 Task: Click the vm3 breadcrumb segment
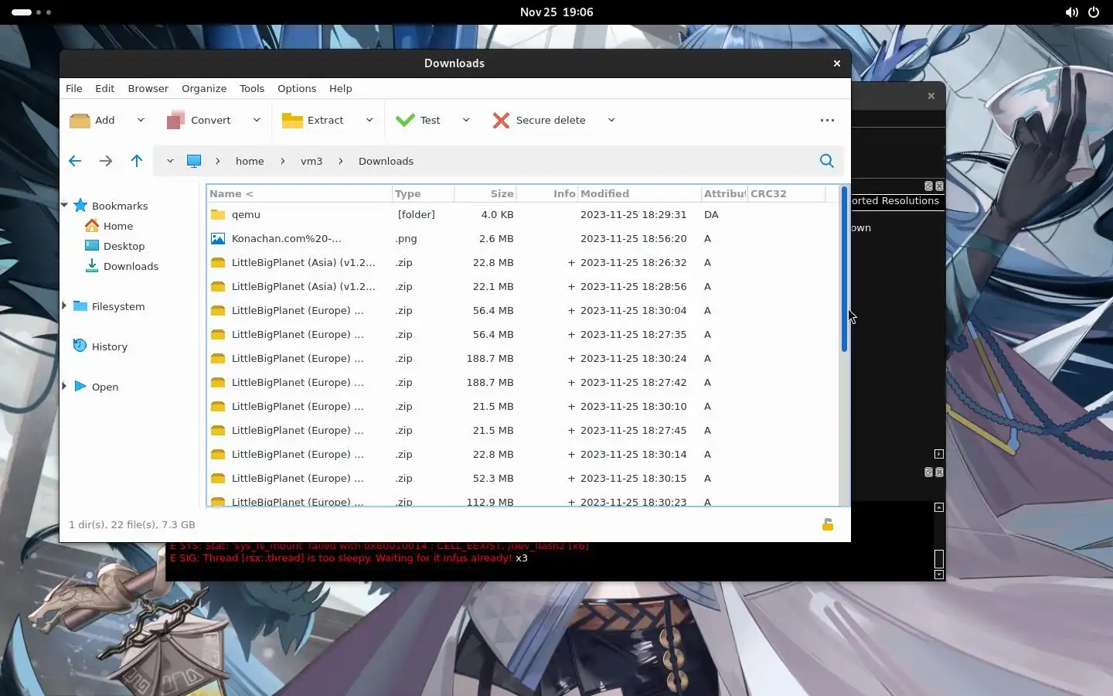(x=311, y=161)
